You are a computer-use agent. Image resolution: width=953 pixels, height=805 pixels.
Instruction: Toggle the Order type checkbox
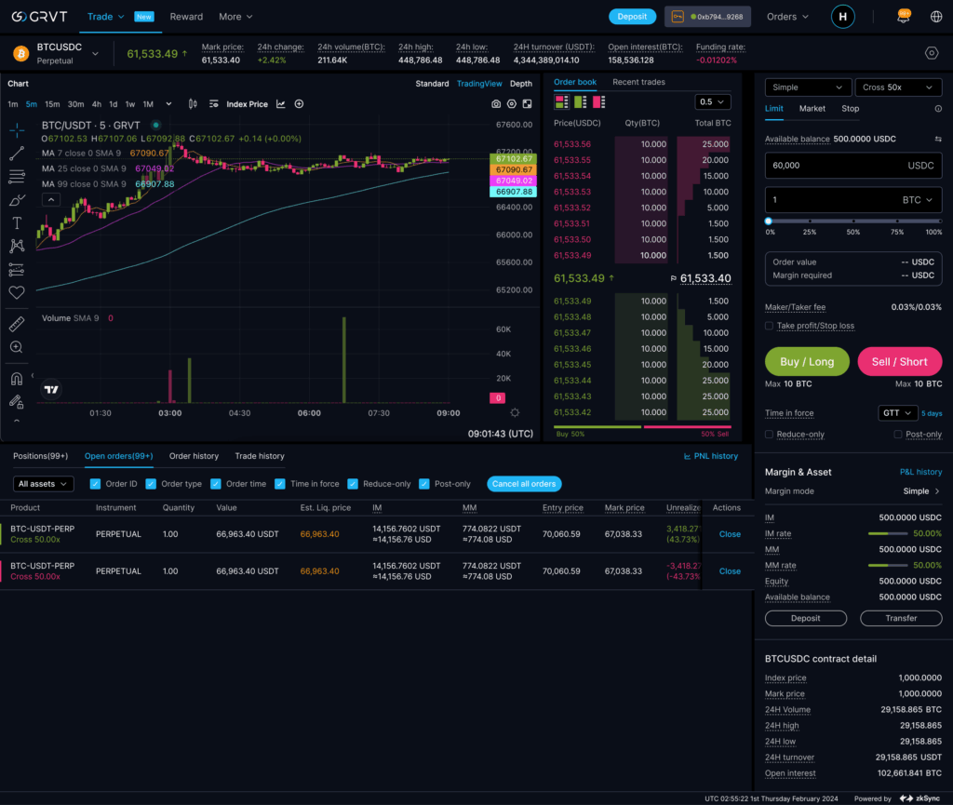click(151, 484)
